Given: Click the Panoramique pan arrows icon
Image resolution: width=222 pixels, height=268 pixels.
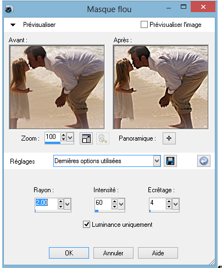Looking at the screenshot, I should click(169, 138).
